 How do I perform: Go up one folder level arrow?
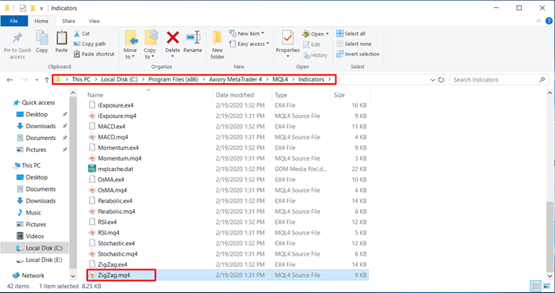pyautogui.click(x=47, y=80)
